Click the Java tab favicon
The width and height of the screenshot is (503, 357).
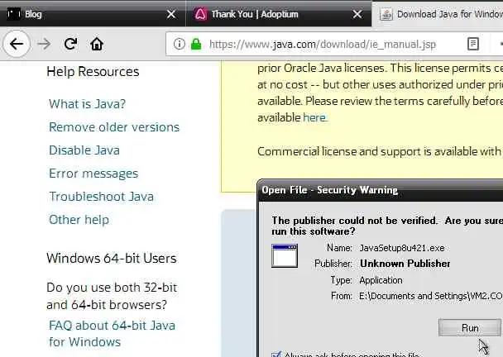pos(386,14)
